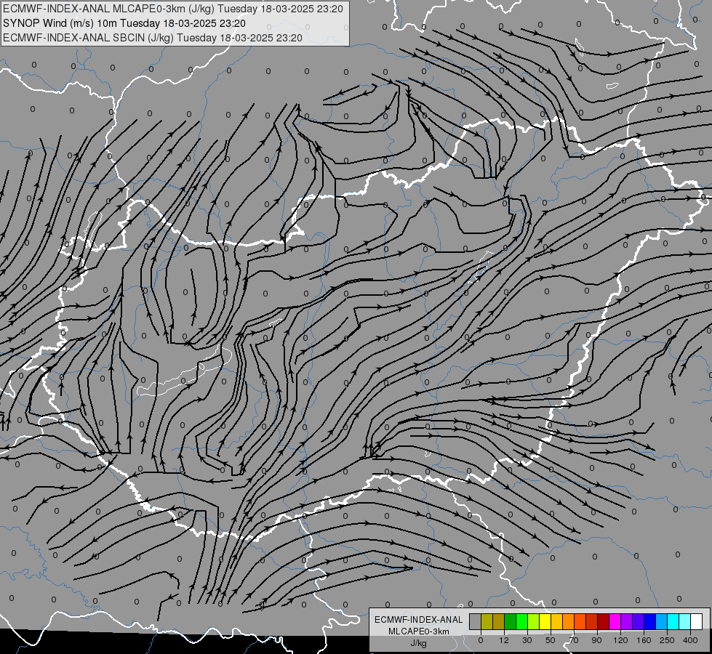This screenshot has width=712, height=654.
Task: Click the legend value 250
Action: (x=667, y=640)
